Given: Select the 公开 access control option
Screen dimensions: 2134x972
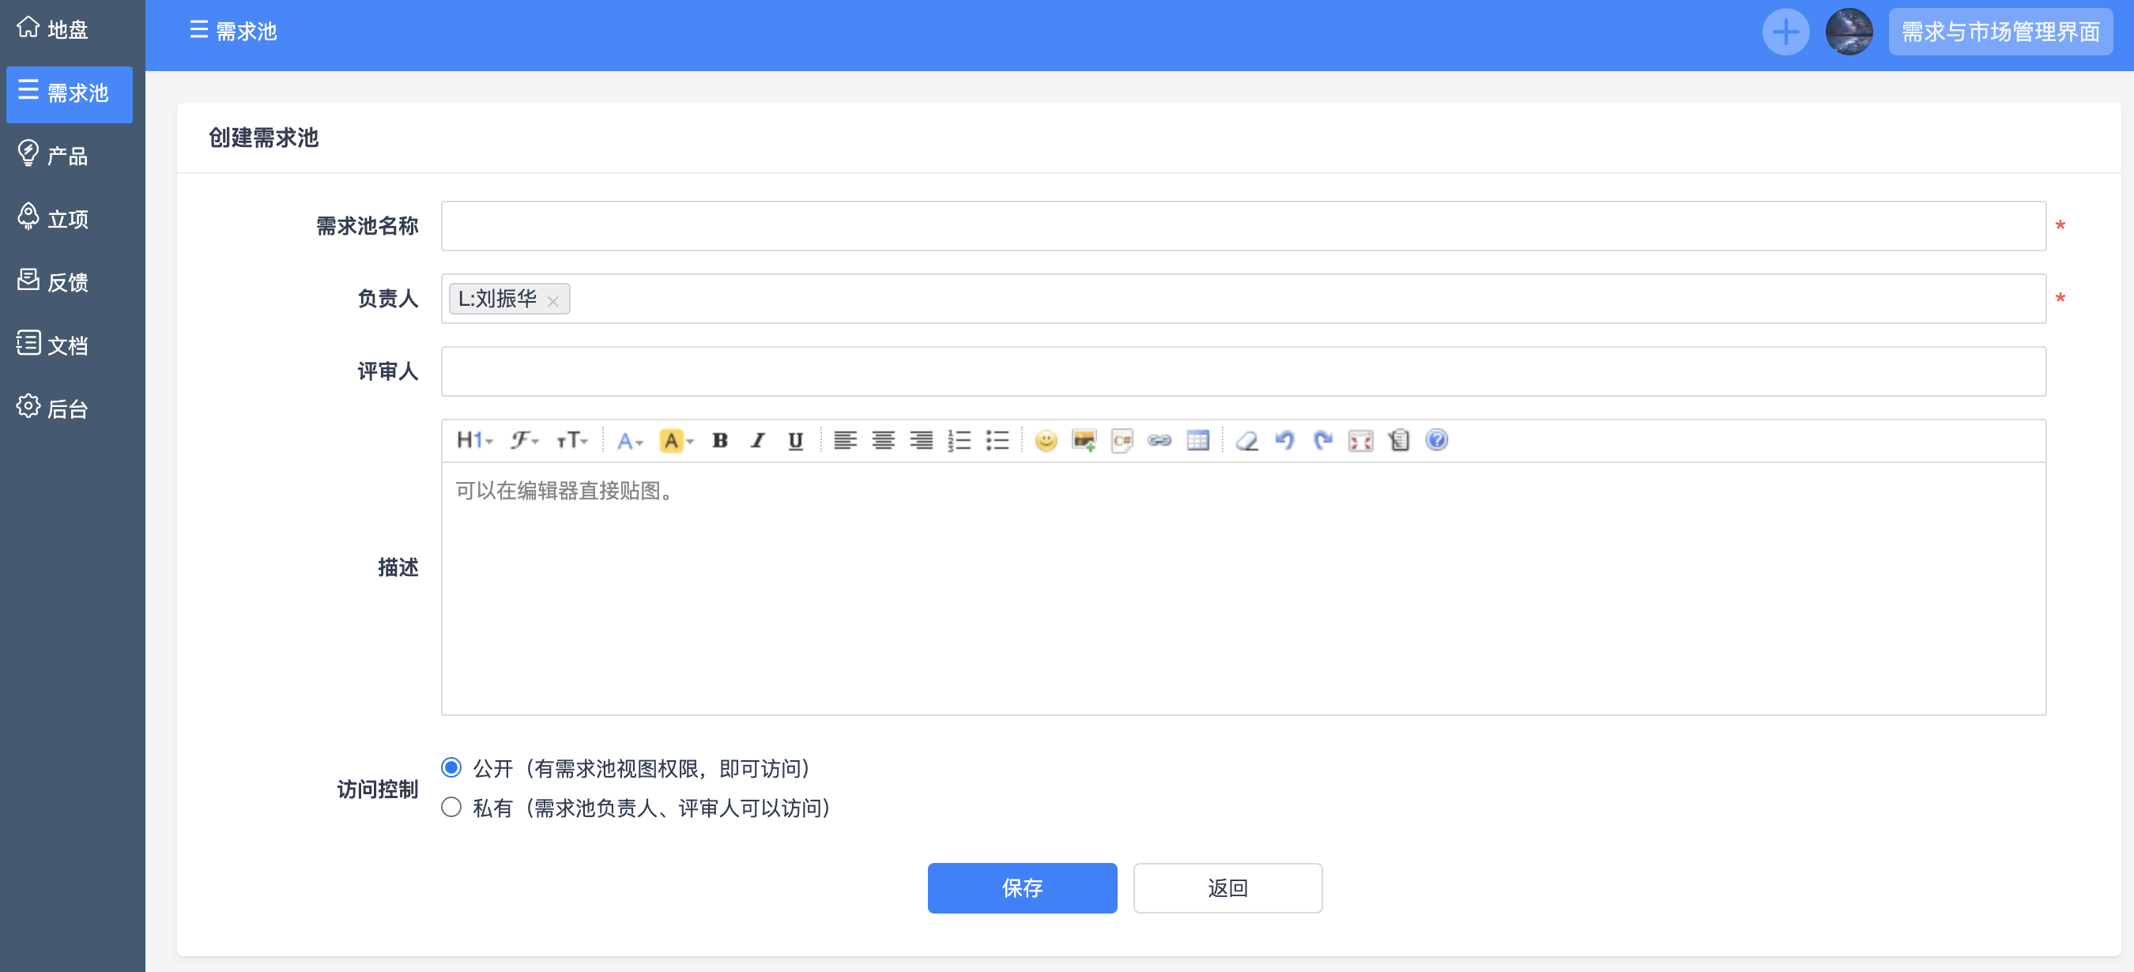Looking at the screenshot, I should 451,767.
